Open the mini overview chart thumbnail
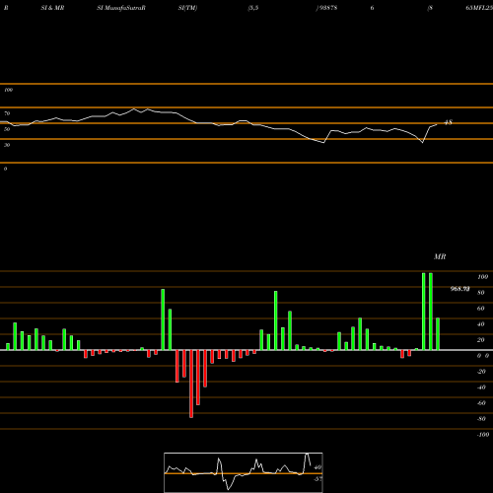The image size is (493, 493). tap(244, 472)
